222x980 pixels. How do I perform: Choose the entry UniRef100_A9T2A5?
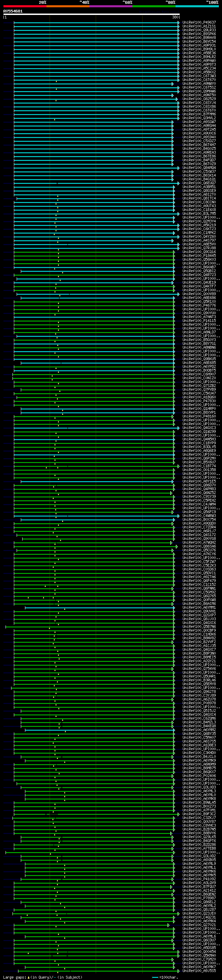tap(199, 129)
